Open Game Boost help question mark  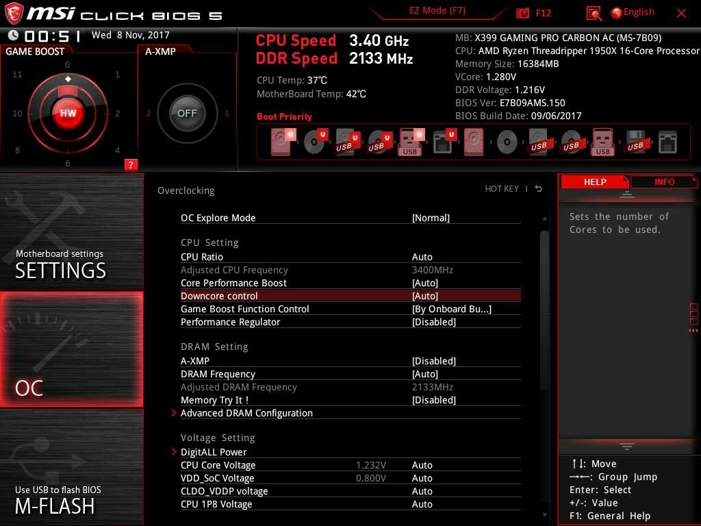[x=131, y=164]
